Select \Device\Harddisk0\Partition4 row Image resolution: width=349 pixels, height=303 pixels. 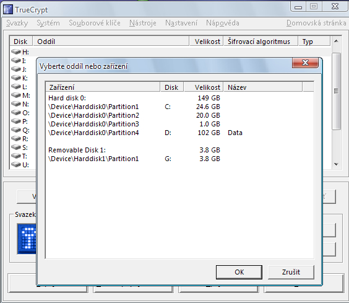pyautogui.click(x=179, y=133)
